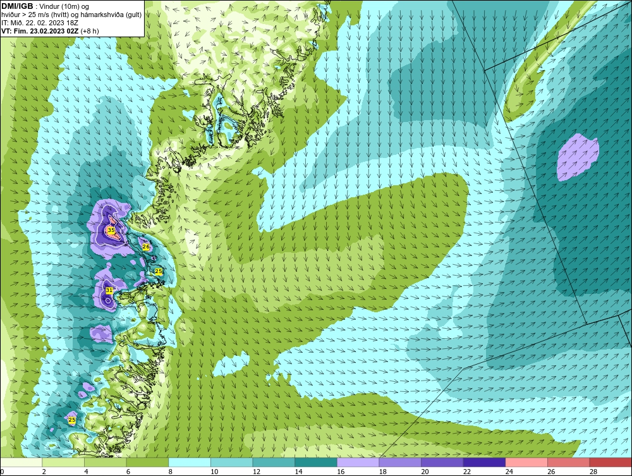Viewport: 632px width, 476px height.
Task: Click the 26 m/s gust label
Action: pos(146,247)
